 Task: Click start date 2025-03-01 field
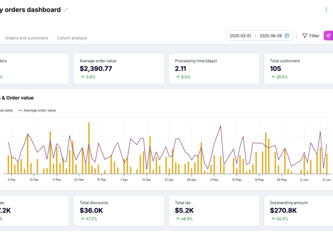click(x=241, y=36)
